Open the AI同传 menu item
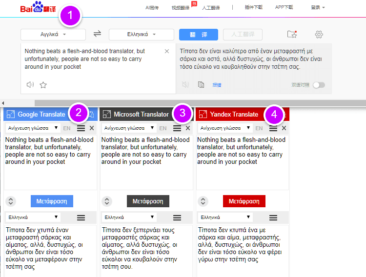The width and height of the screenshot is (366, 277). [x=152, y=8]
